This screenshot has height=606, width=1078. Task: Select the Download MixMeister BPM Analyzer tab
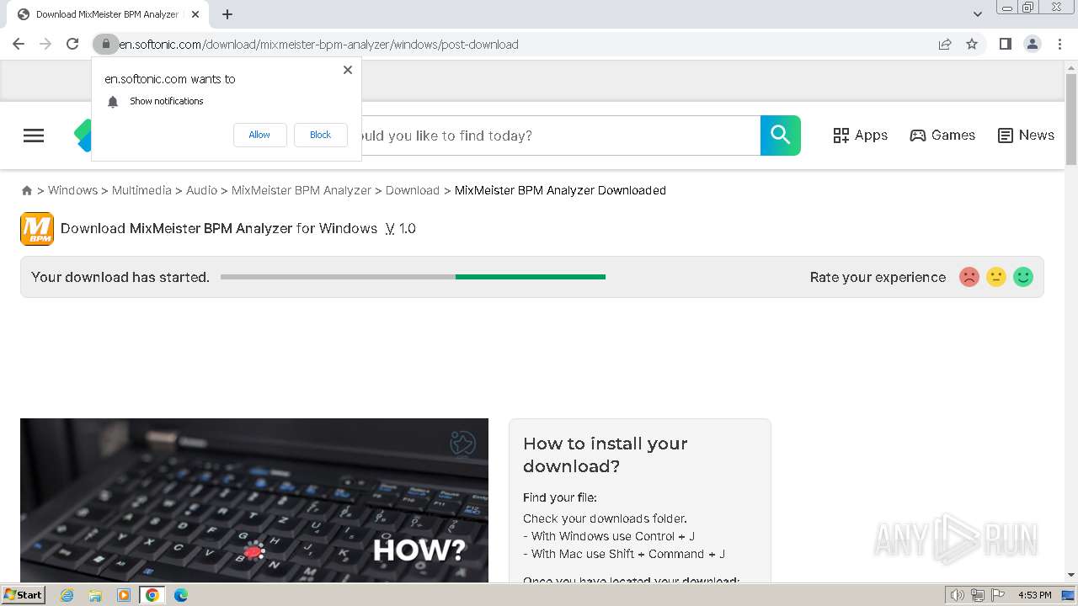coord(107,14)
